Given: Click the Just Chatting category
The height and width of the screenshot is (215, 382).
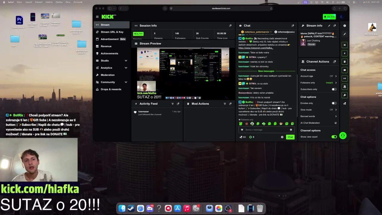Looking at the screenshot, I should tap(313, 41).
